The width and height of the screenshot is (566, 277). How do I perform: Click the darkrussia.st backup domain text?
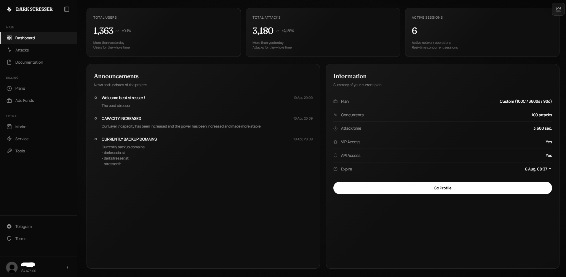[114, 153]
